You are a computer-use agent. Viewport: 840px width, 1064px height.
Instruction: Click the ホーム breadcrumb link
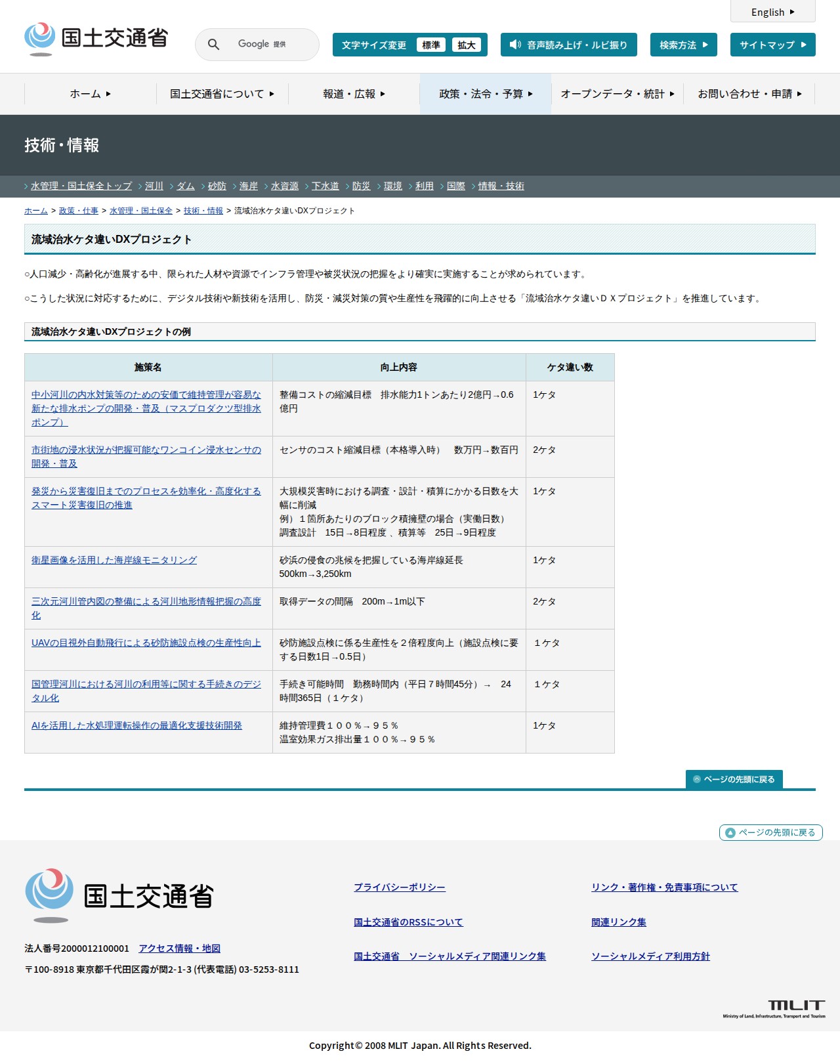(x=36, y=211)
